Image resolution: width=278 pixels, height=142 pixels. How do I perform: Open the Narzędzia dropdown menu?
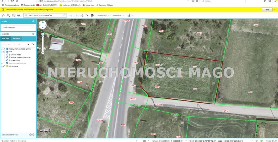[119, 15]
